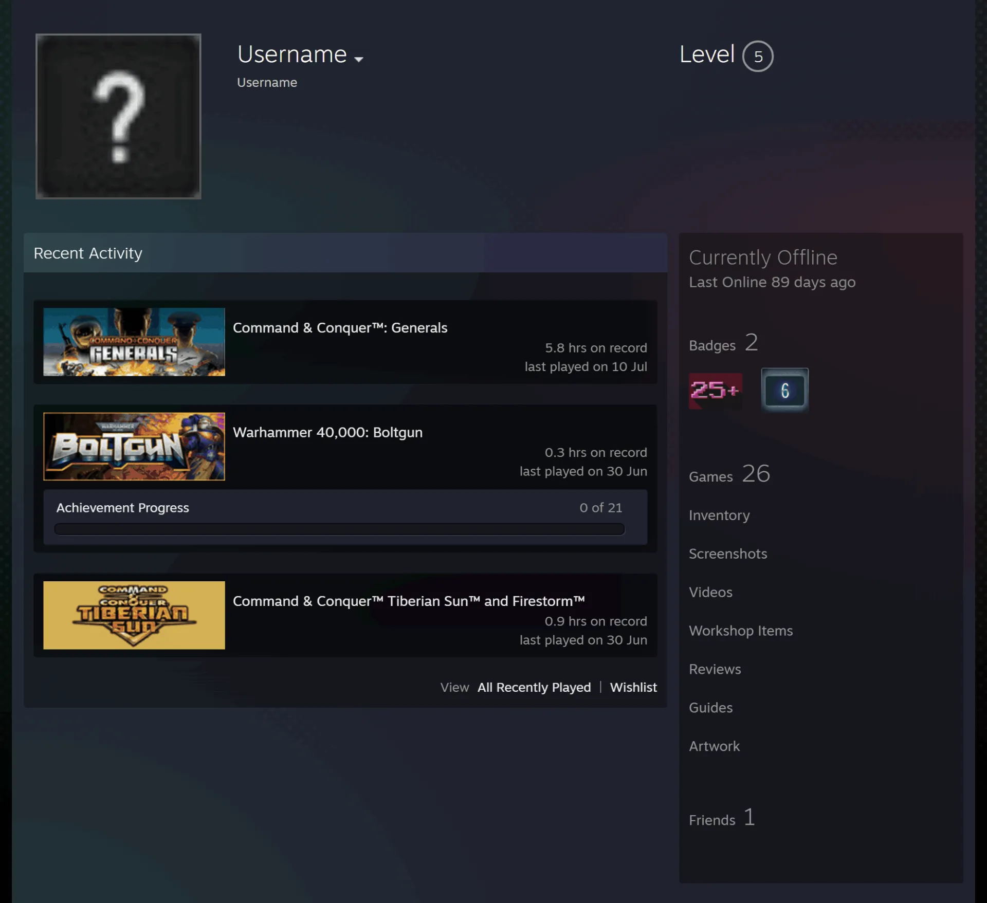987x903 pixels.
Task: Open the Generals game banner image
Action: (x=134, y=342)
